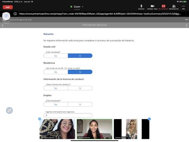Open the Participantes panel
The image size is (189, 142).
click(174, 7)
